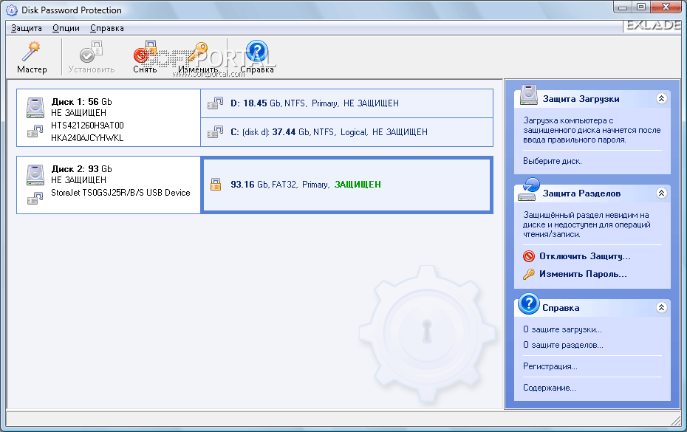Select the 93.16 Gb FAT32 protected partition
Screen dimensions: 687x432
point(346,185)
